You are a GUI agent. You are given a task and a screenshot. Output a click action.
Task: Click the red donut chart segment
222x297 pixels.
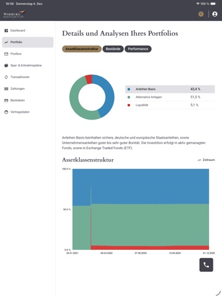click(x=89, y=79)
